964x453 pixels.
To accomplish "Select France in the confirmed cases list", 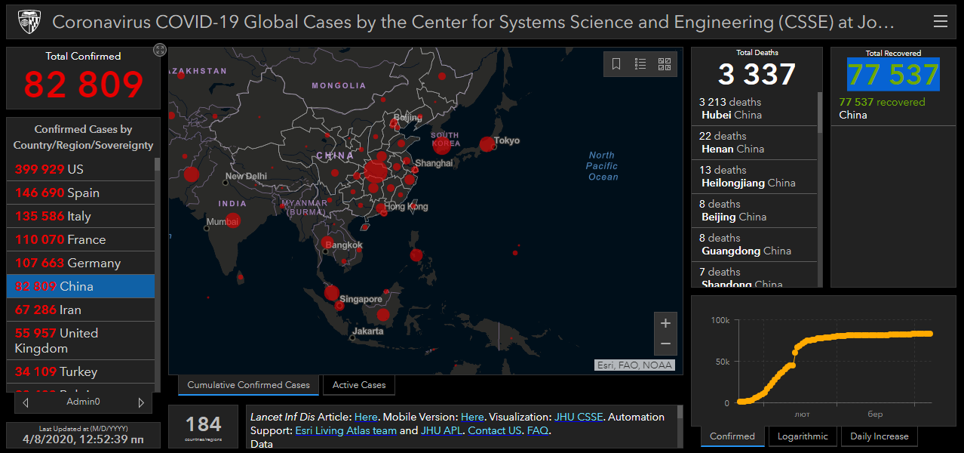I will [81, 239].
